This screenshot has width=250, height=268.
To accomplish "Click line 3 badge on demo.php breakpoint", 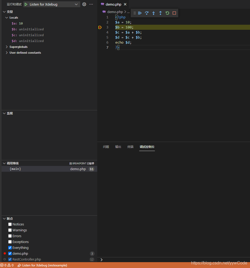I will click(92, 254).
